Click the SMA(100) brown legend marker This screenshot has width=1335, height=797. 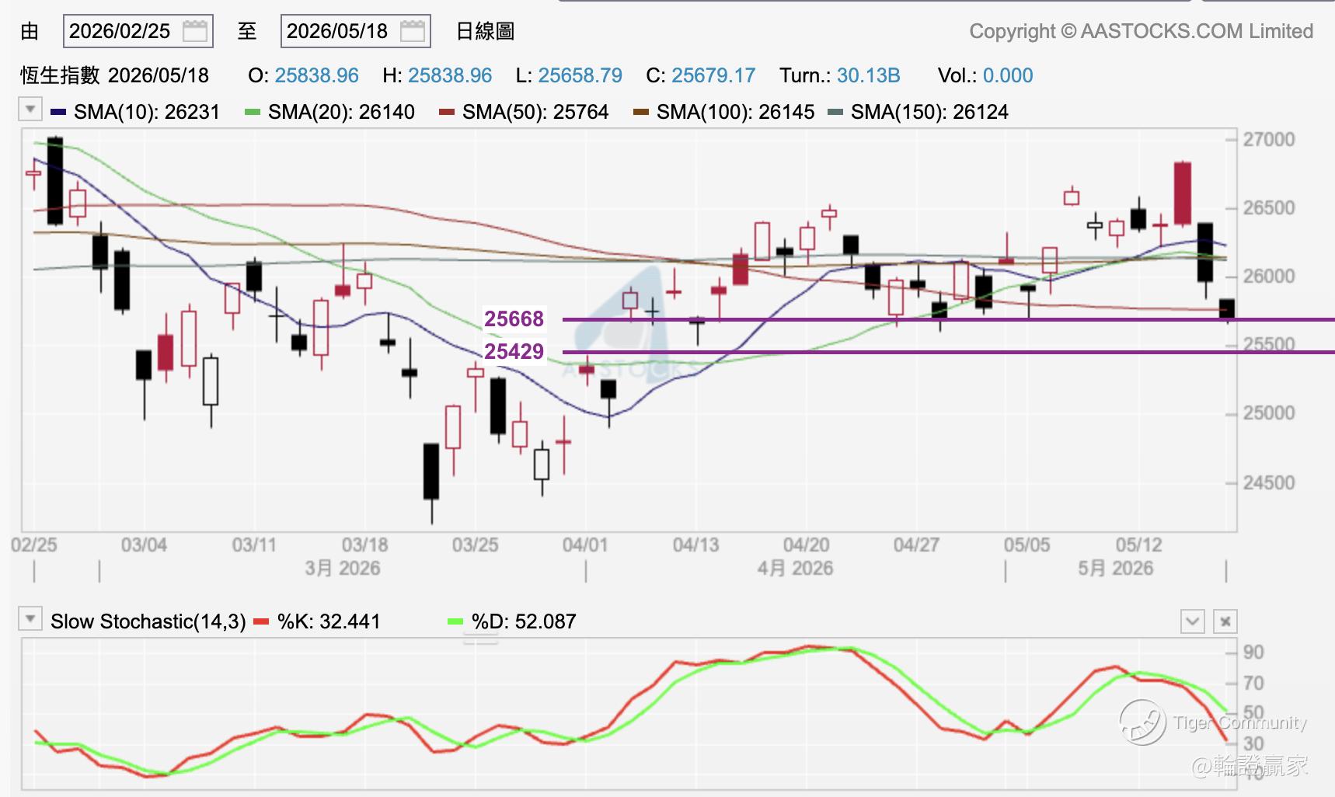641,112
